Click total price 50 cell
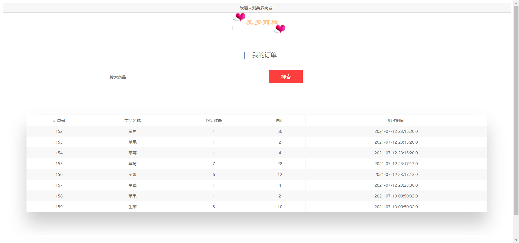Image resolution: width=519 pixels, height=243 pixels. (x=280, y=131)
